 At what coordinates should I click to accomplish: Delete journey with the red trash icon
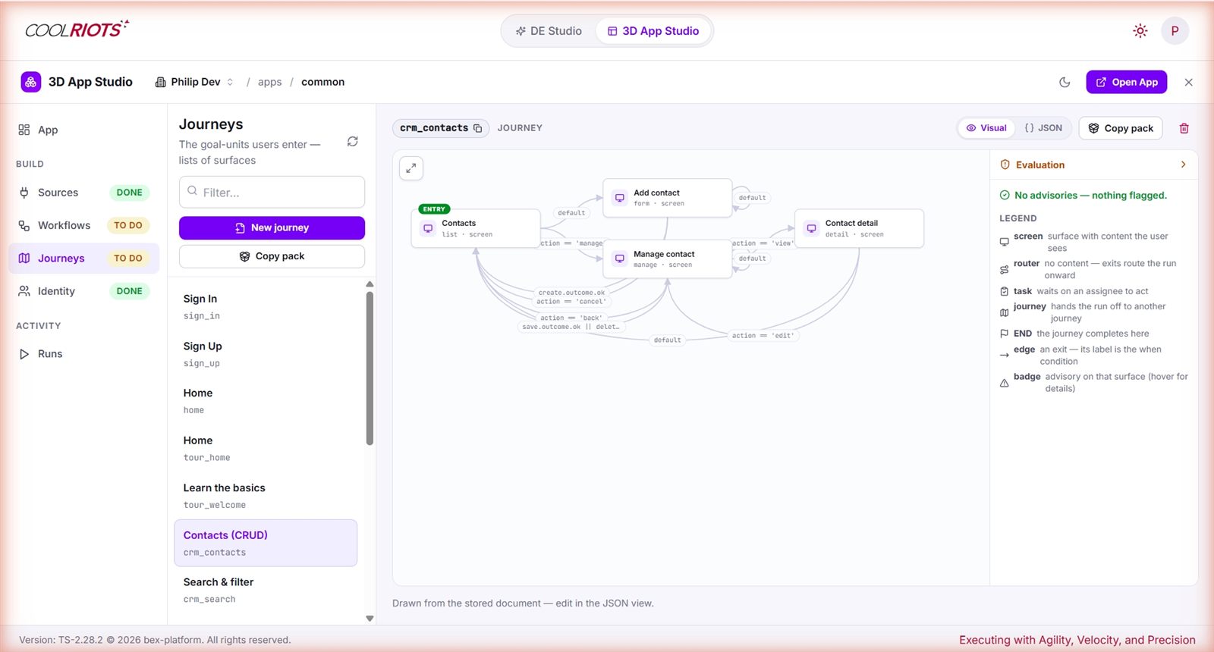(x=1184, y=128)
